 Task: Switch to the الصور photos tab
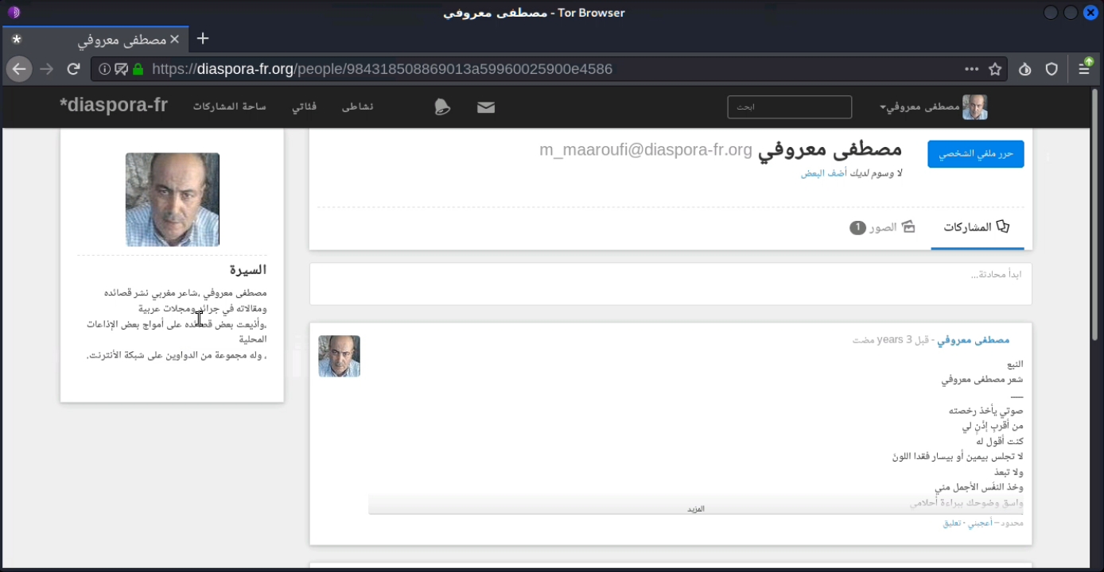(882, 227)
